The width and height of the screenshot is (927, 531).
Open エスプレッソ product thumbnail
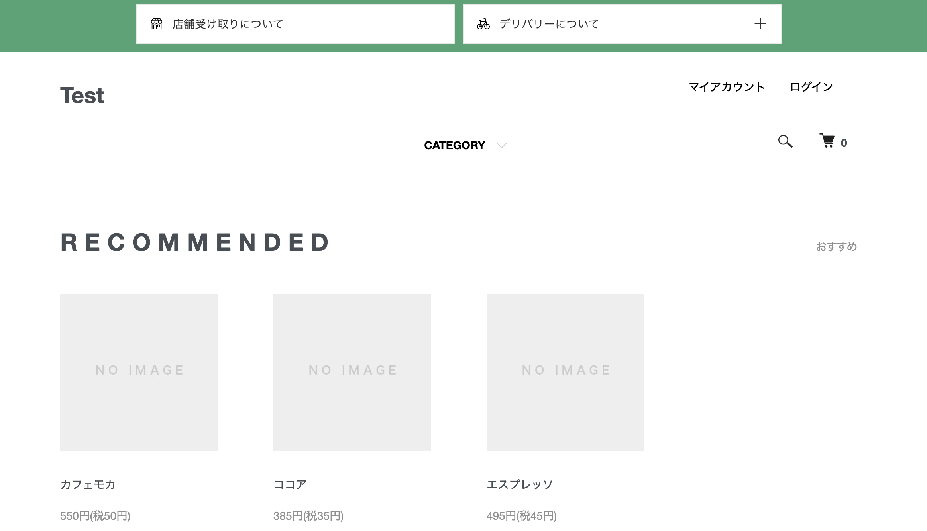pyautogui.click(x=565, y=373)
